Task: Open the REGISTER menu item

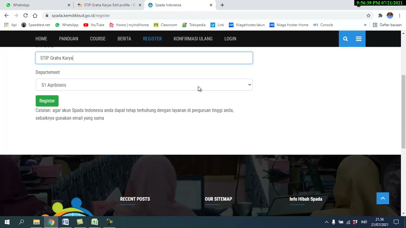Action: pyautogui.click(x=152, y=39)
